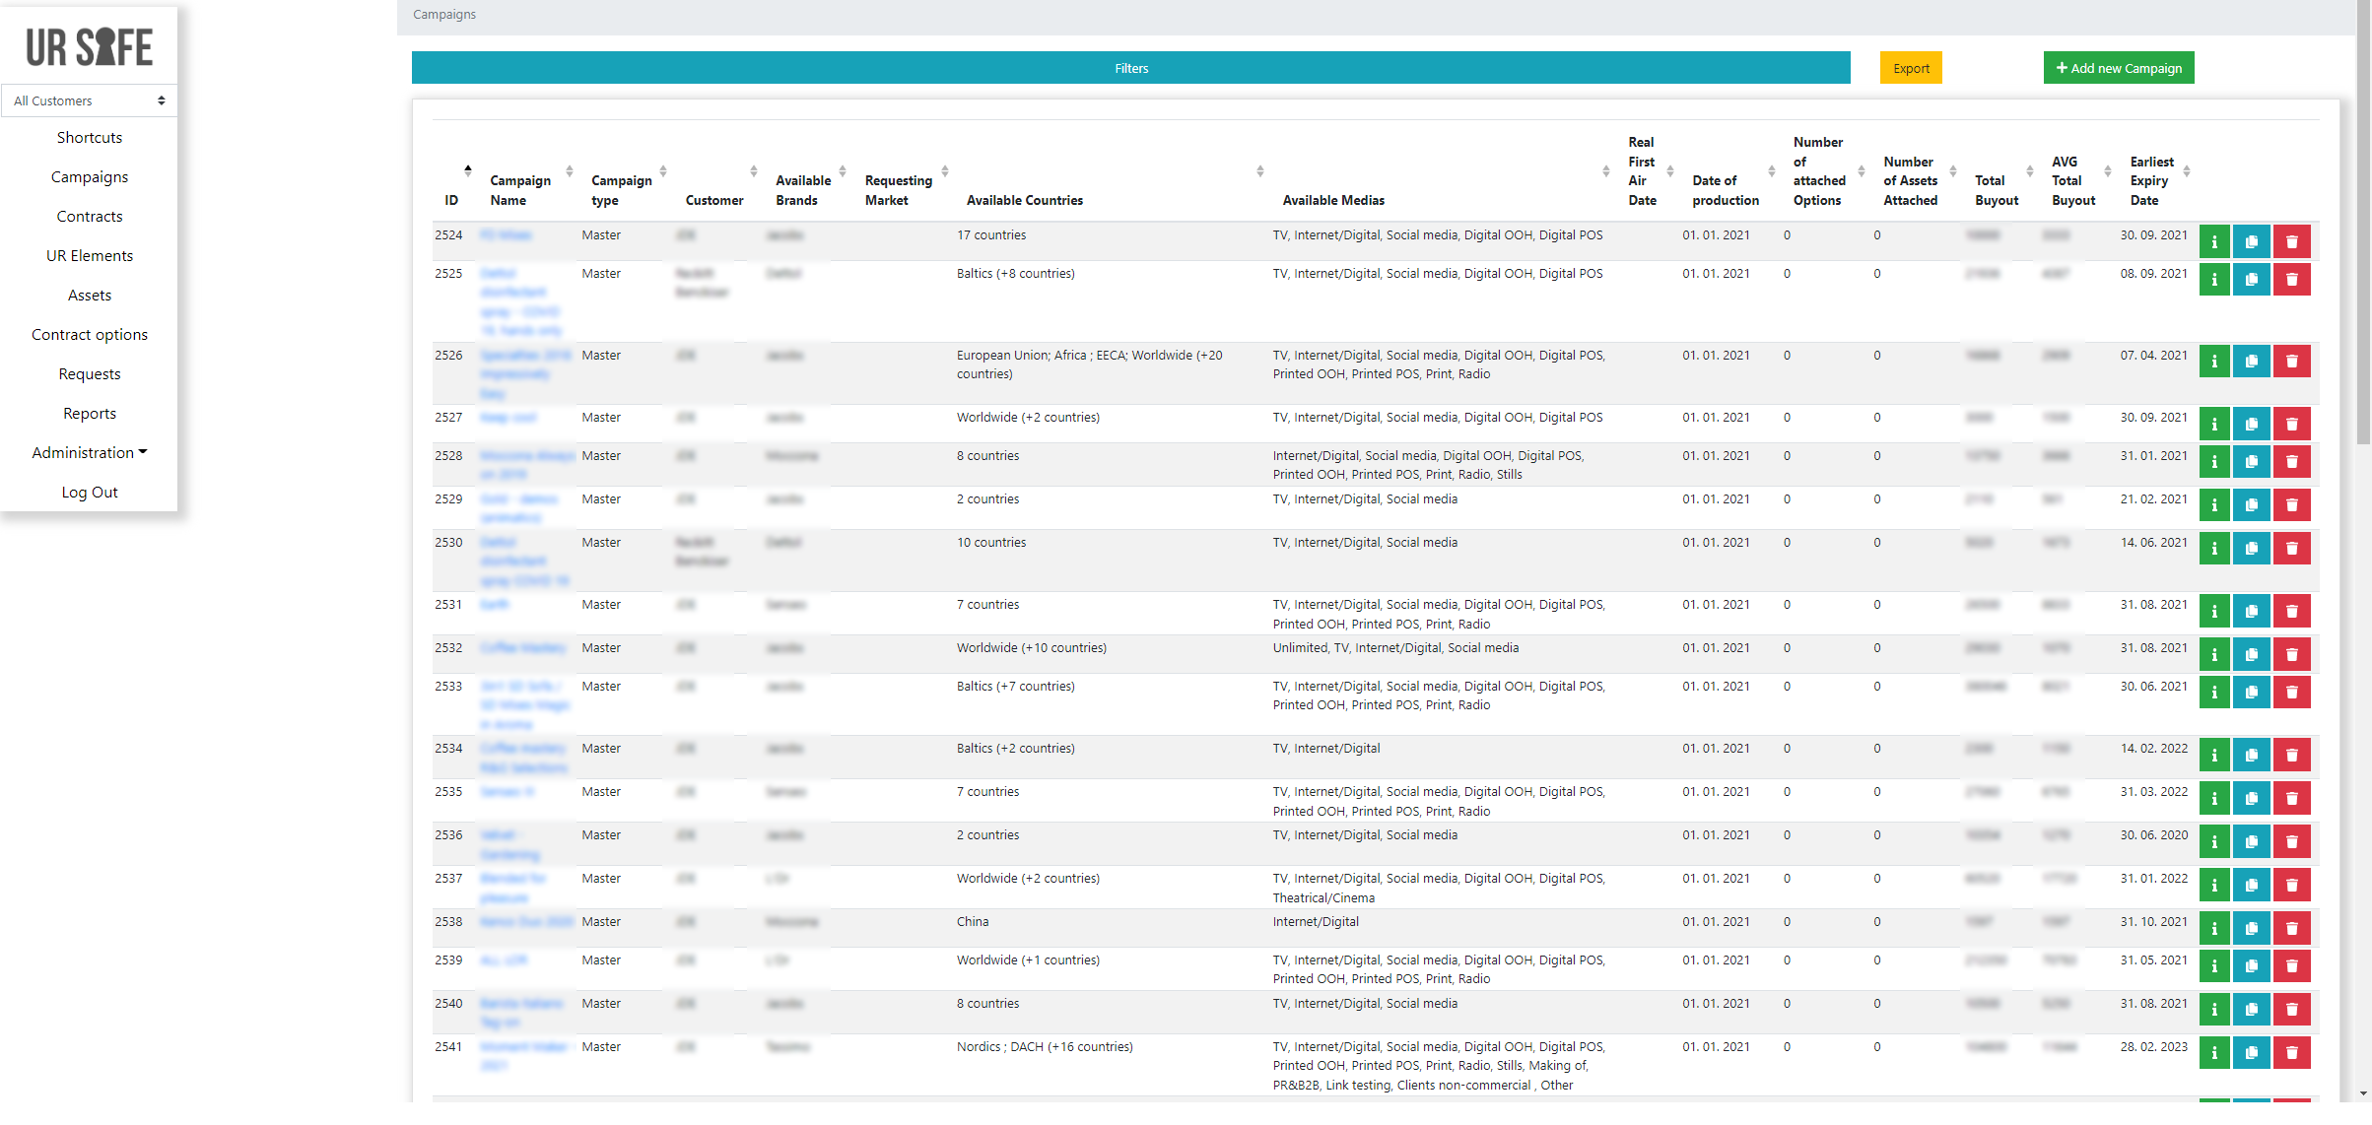
Task: Click the UR SAFE logo
Action: pos(89,46)
